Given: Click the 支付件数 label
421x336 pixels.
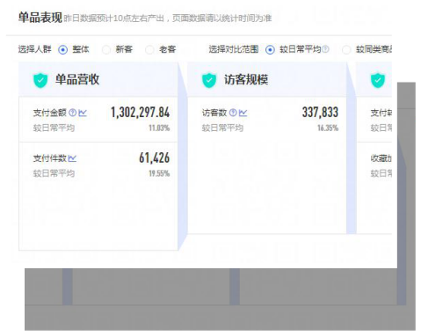Looking at the screenshot, I should pos(50,158).
